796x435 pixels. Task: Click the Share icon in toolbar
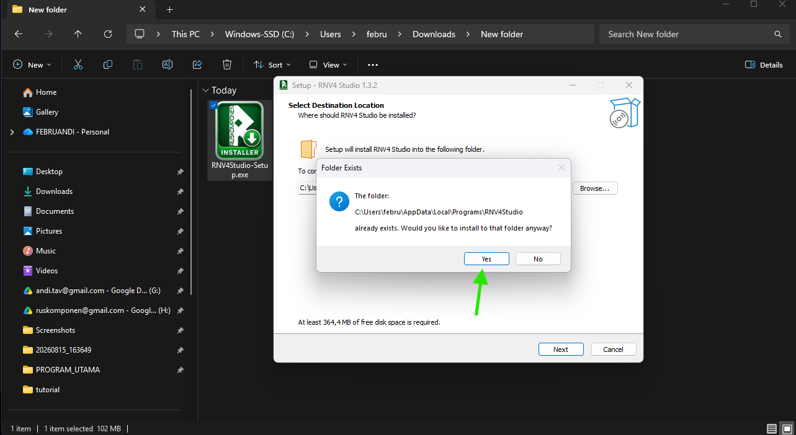(197, 64)
